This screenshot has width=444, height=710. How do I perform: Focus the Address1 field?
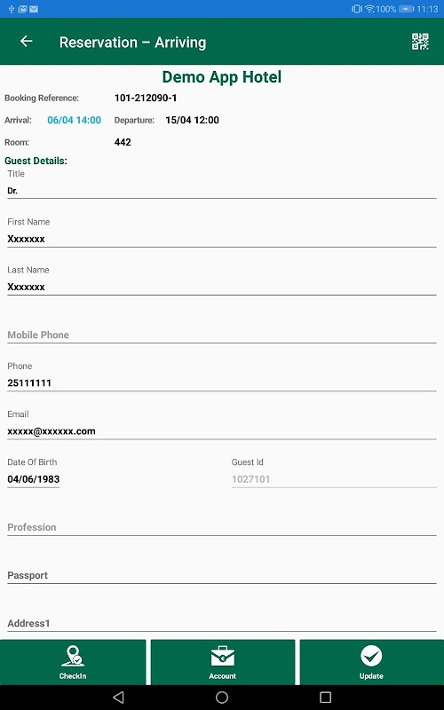point(221,623)
